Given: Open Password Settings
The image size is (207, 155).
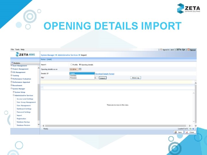Looking at the screenshot, I should tap(24, 112).
